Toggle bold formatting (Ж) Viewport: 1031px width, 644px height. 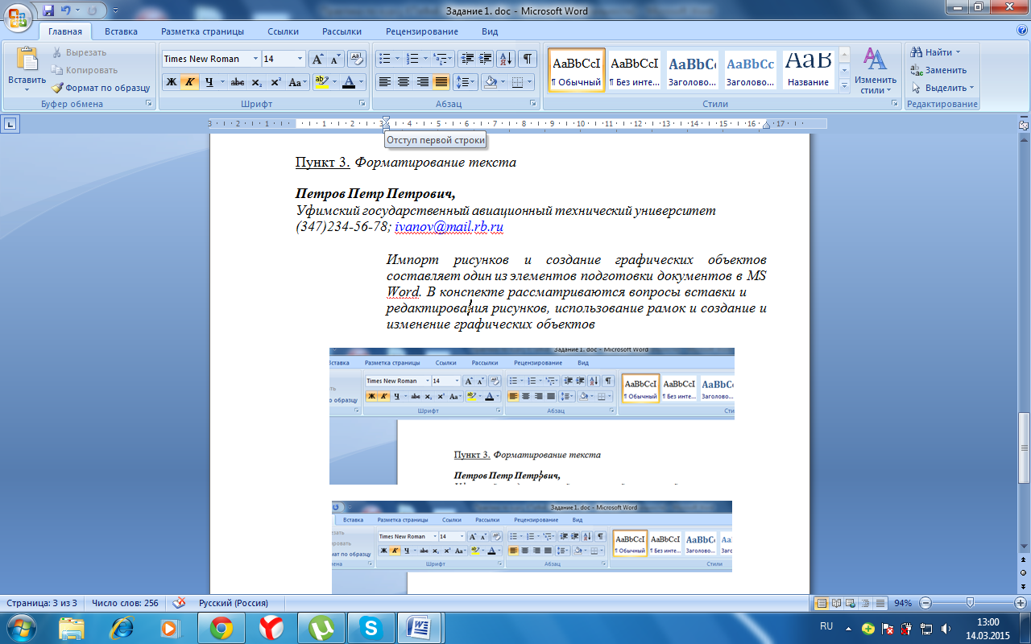171,82
